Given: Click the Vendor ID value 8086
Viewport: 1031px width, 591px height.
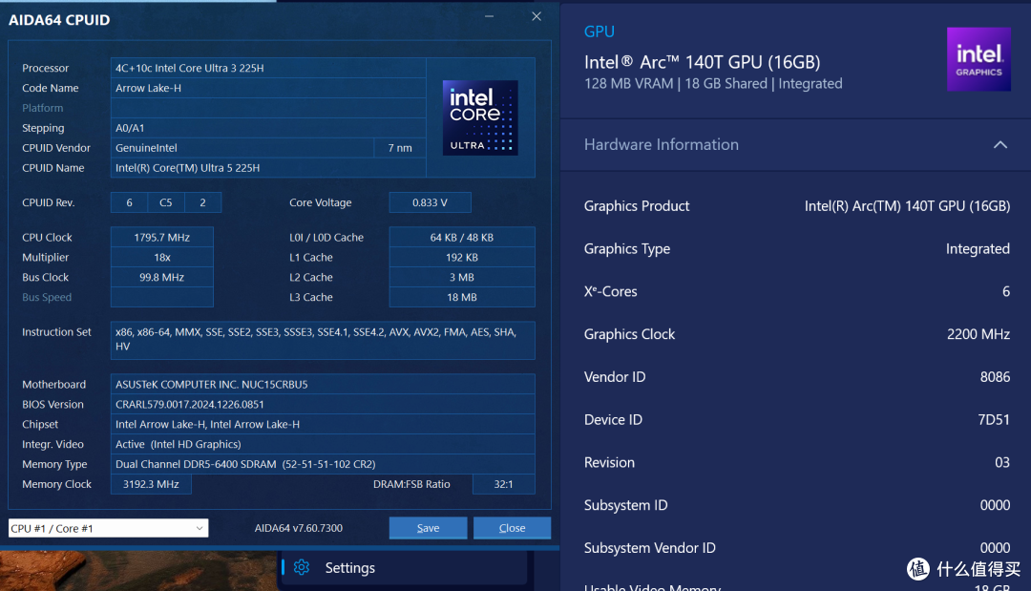Looking at the screenshot, I should tap(995, 377).
